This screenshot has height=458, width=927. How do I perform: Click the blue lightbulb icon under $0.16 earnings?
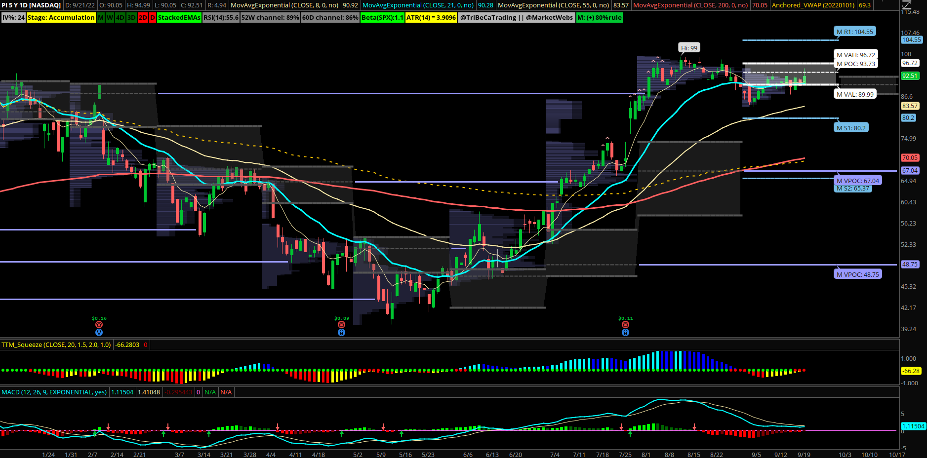click(x=99, y=333)
